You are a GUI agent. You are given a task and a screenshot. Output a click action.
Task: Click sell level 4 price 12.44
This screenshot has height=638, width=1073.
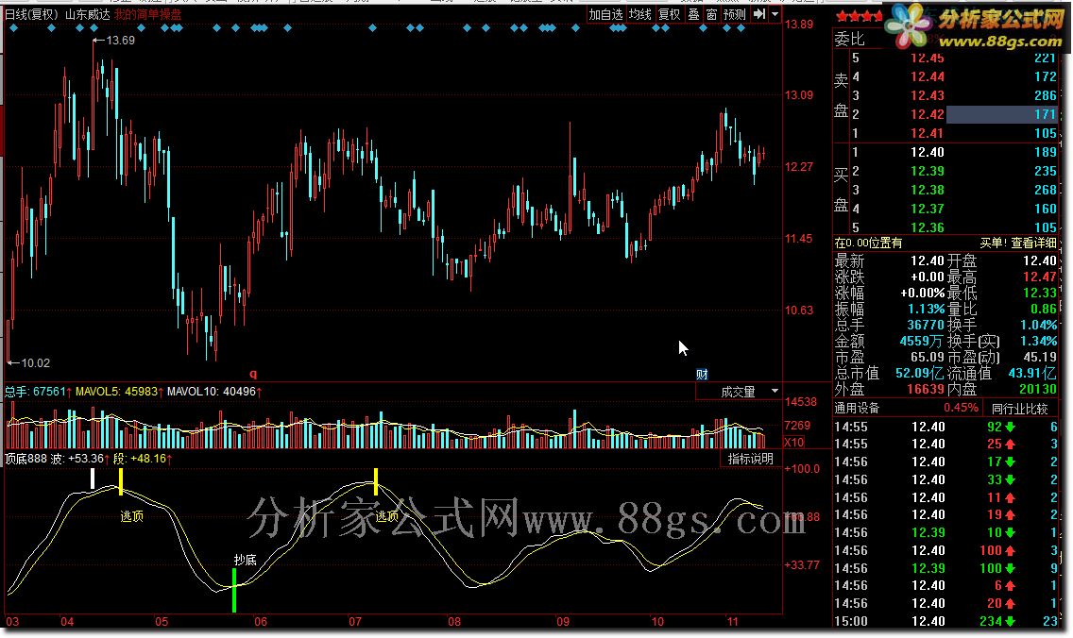[x=928, y=76]
